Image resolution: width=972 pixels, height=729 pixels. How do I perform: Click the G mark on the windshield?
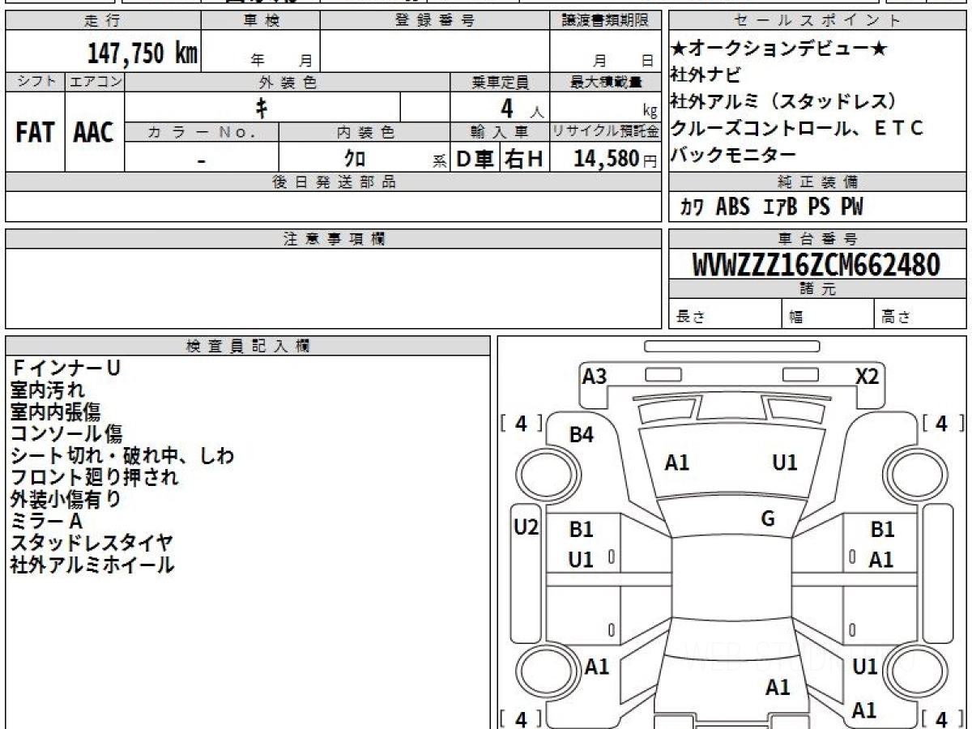[768, 519]
